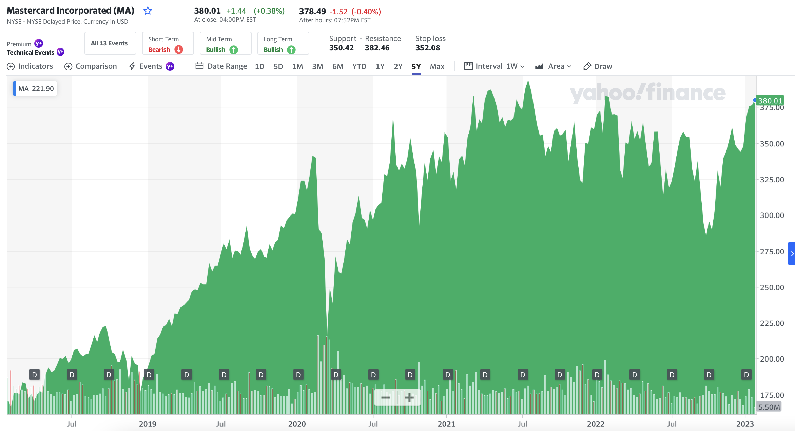Click the Premium Y+ badge
Screen dimensions: 795x431
(x=39, y=43)
